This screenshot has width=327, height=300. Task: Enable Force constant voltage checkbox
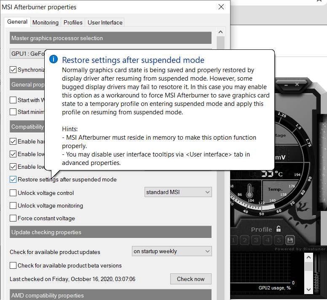point(13,219)
